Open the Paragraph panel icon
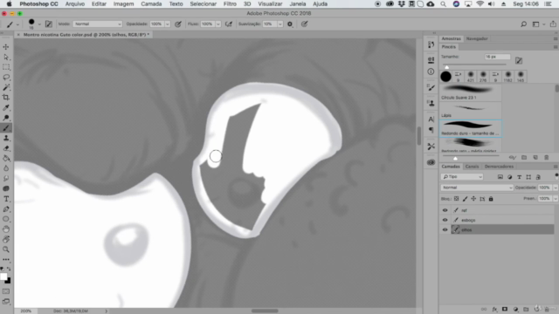This screenshot has width=559, height=314. [431, 130]
